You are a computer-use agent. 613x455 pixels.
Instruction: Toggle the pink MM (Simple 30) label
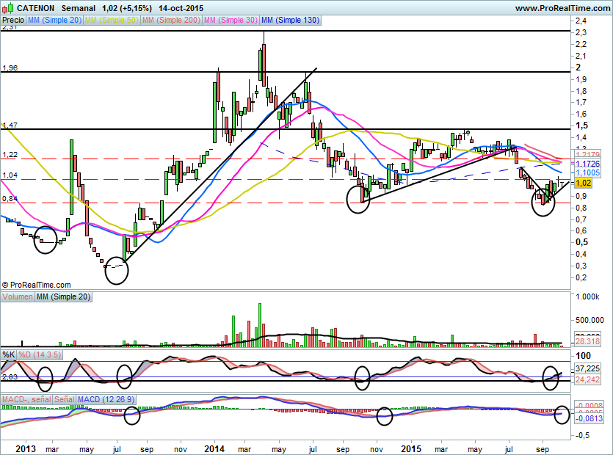(x=230, y=21)
